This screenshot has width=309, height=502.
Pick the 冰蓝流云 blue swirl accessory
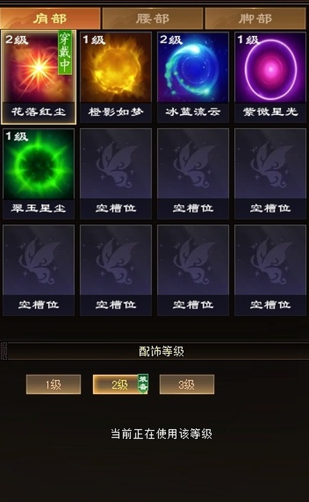[x=193, y=77]
